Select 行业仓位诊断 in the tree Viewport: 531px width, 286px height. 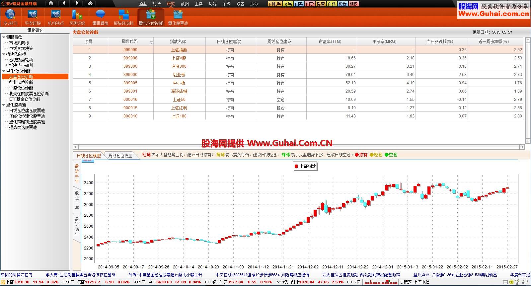pos(21,82)
